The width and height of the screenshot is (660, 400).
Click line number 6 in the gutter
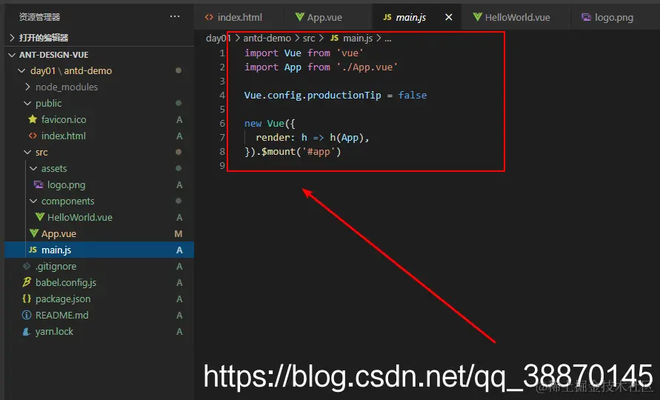coord(222,124)
